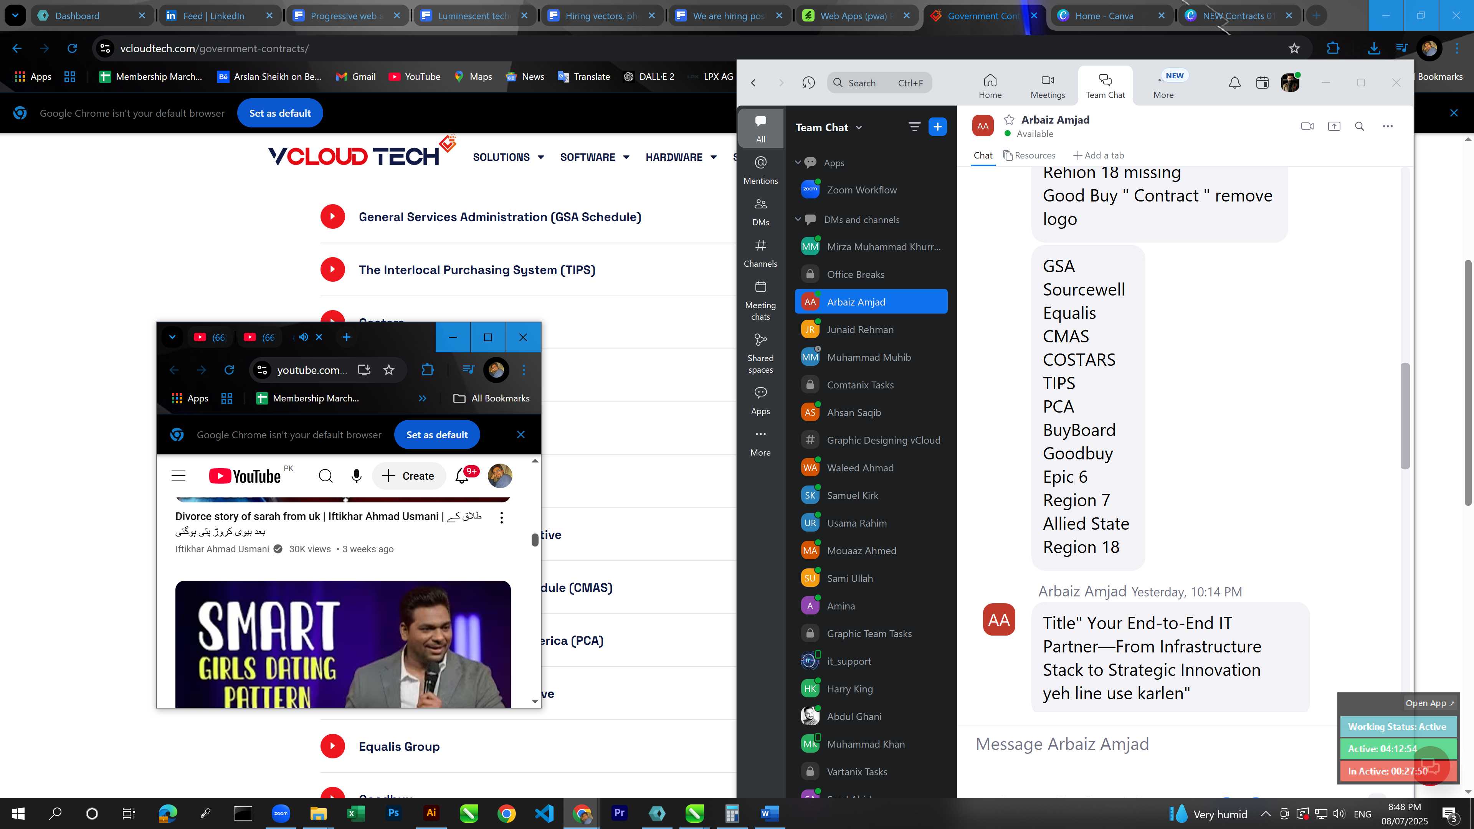The image size is (1474, 829).
Task: Open Photoshop from the taskbar
Action: click(x=393, y=813)
